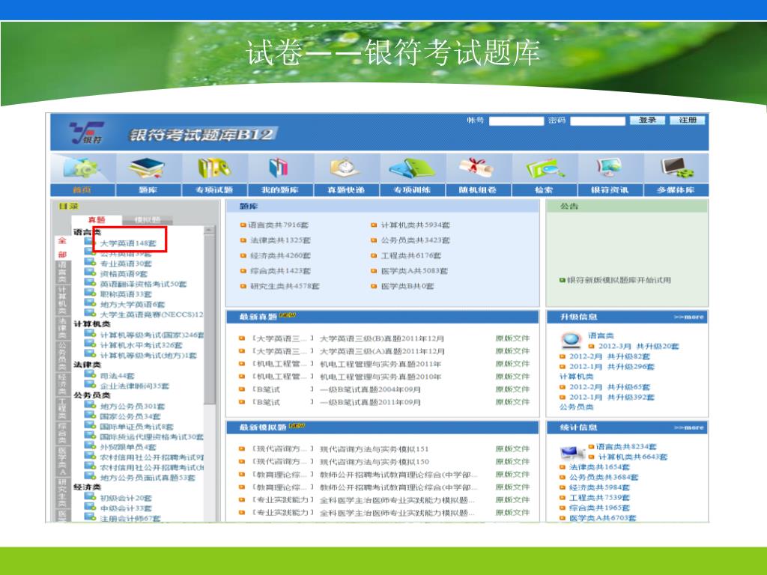Screen dimensions: 767x575
Task: Click the globe icon in 升级信息 panel
Action: tap(571, 339)
